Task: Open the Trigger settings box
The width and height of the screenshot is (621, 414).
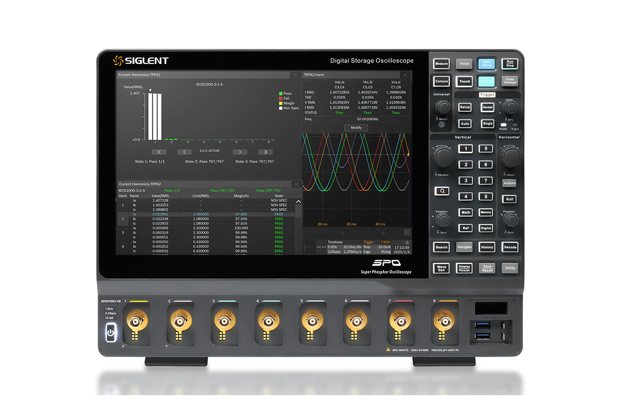Action: click(x=377, y=247)
